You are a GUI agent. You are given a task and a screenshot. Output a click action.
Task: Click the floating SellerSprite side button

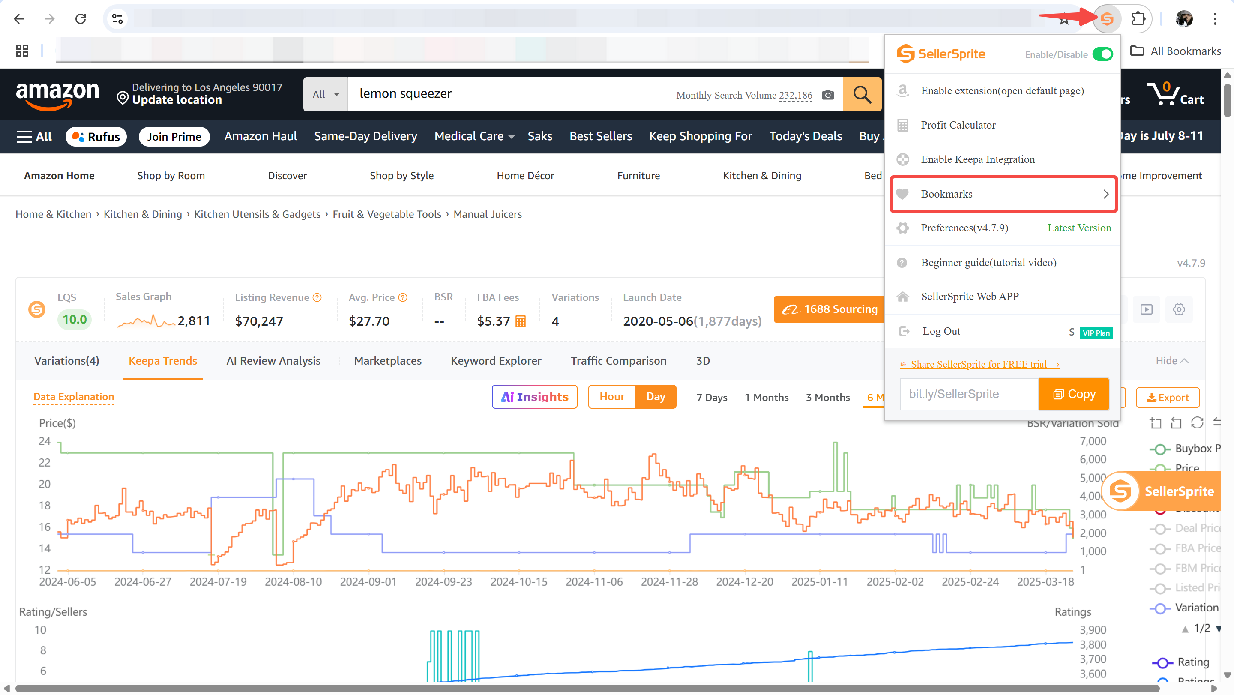(1162, 491)
